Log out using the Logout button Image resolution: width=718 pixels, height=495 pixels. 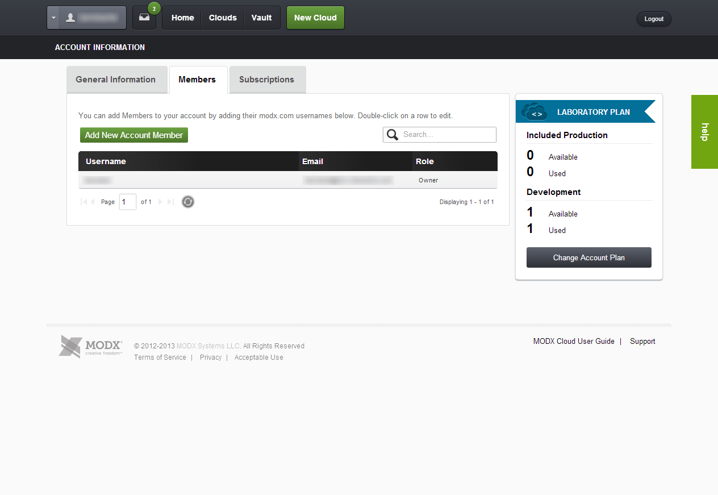point(654,19)
